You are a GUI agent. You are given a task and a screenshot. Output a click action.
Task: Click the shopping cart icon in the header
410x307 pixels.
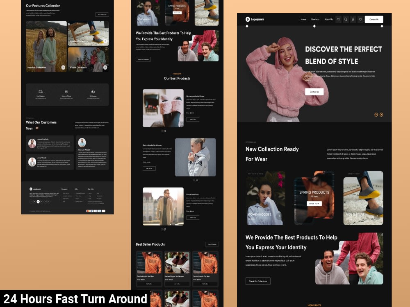coord(339,19)
